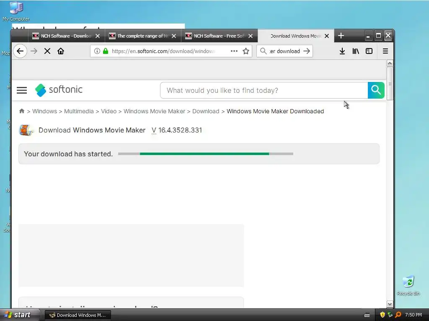This screenshot has width=429, height=321.
Task: Stop loading the page with the X button
Action: (x=47, y=51)
